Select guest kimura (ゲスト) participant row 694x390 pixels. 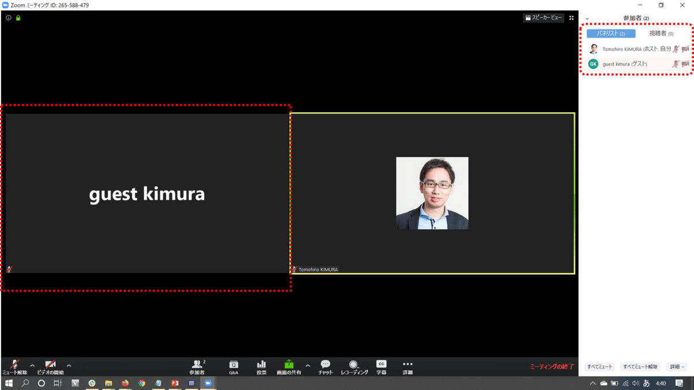click(636, 64)
